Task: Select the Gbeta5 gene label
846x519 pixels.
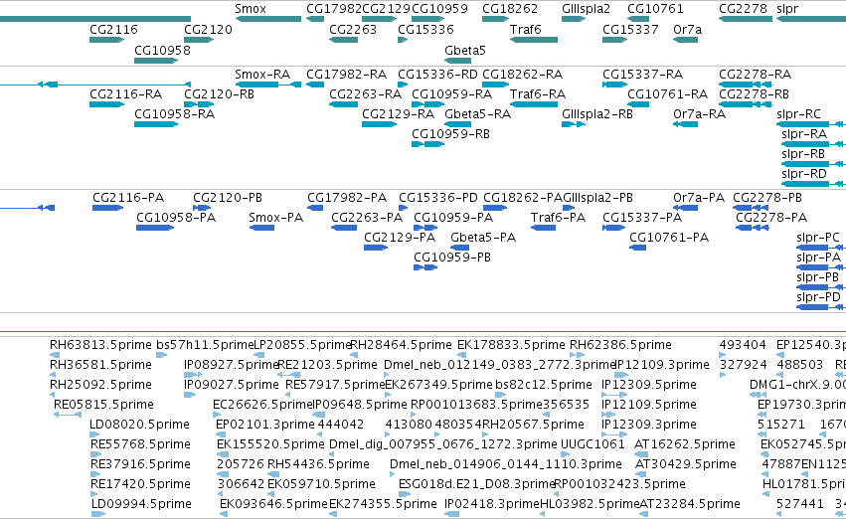Action: pos(465,50)
